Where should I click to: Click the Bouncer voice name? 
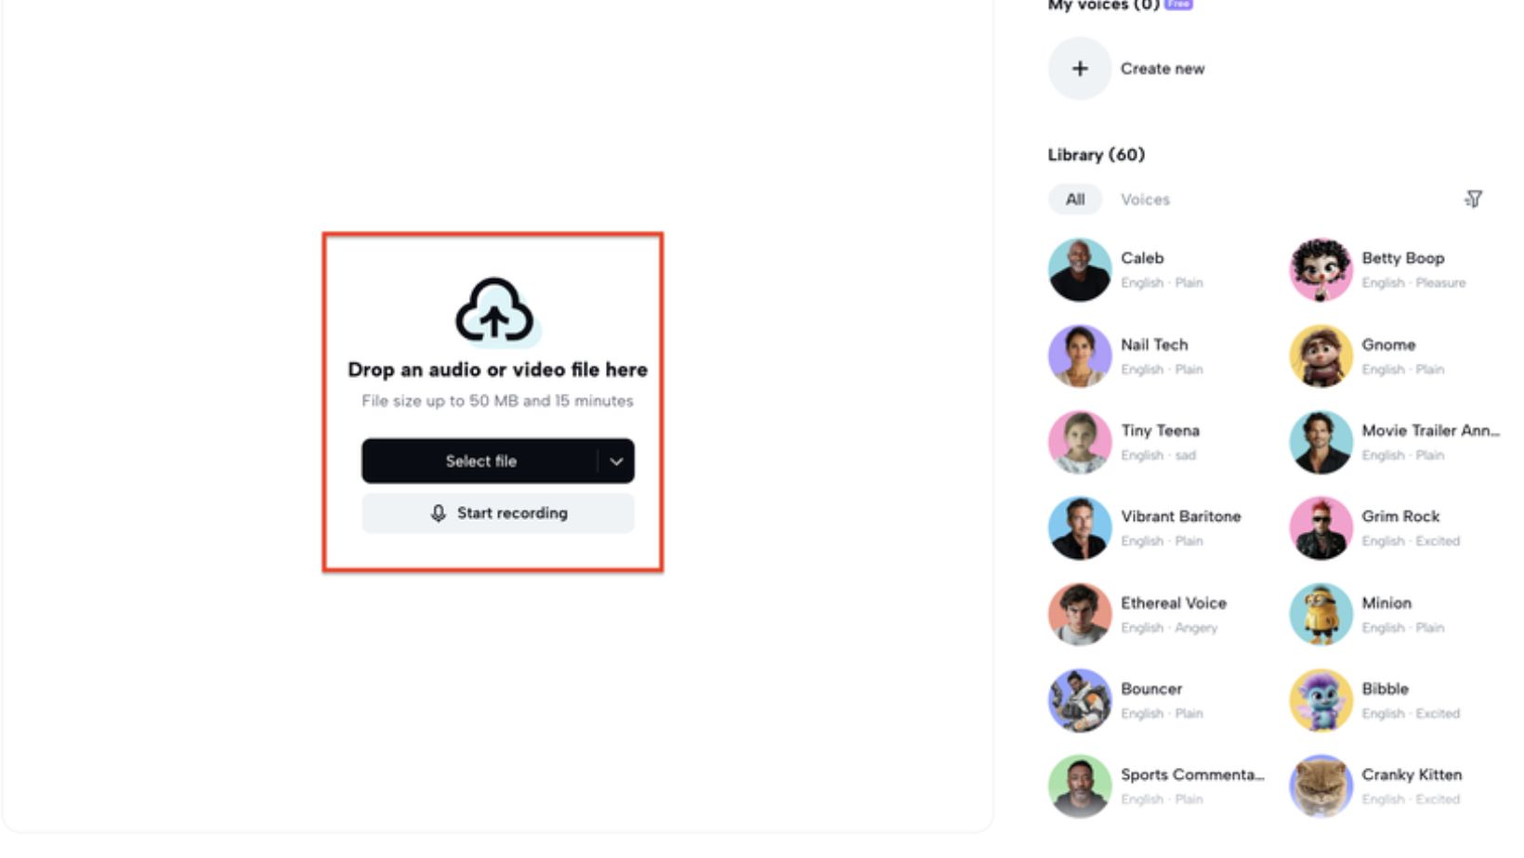pos(1151,689)
